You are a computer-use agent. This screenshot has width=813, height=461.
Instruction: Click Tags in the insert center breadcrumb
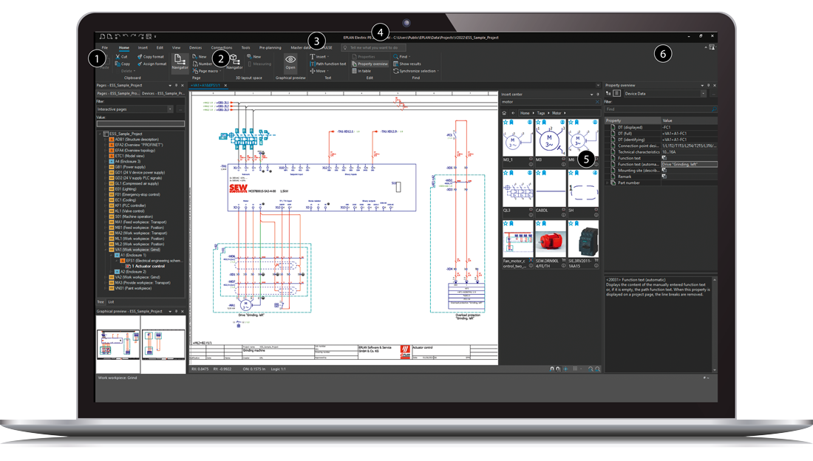point(541,112)
